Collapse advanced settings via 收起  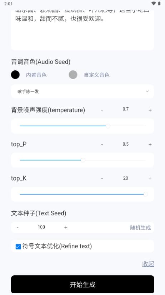pos(148,264)
